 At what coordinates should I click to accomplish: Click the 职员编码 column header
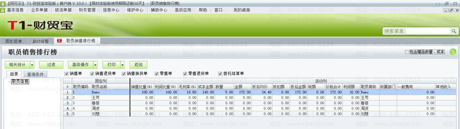click(x=81, y=86)
